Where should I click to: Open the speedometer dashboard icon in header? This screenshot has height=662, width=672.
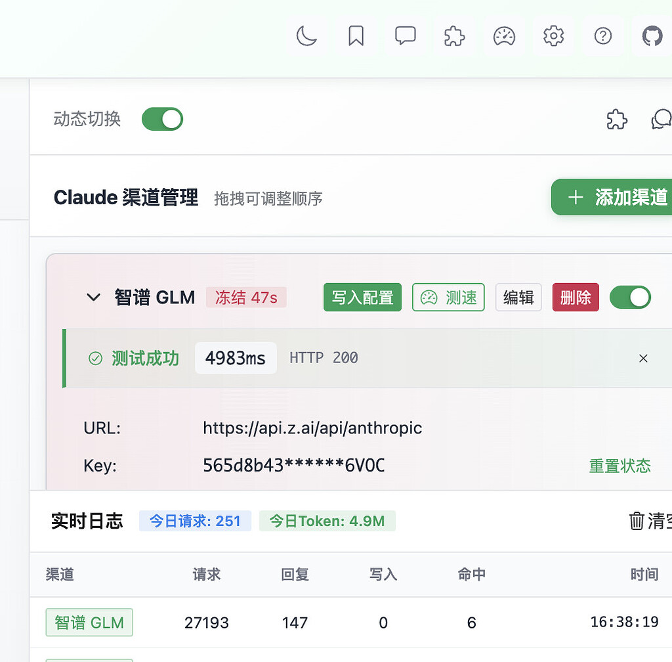point(504,36)
